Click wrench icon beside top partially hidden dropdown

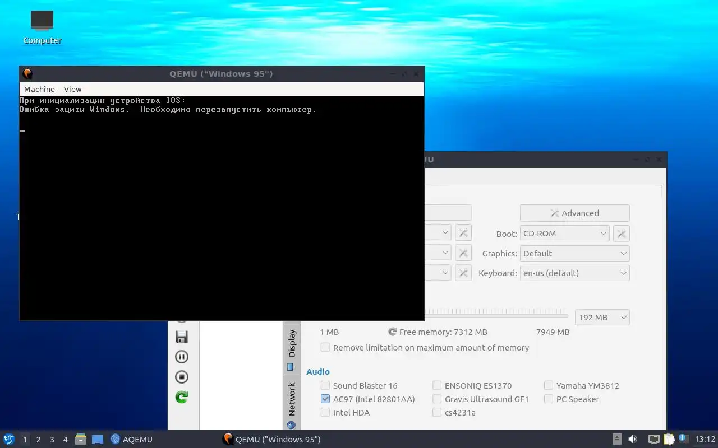(463, 234)
